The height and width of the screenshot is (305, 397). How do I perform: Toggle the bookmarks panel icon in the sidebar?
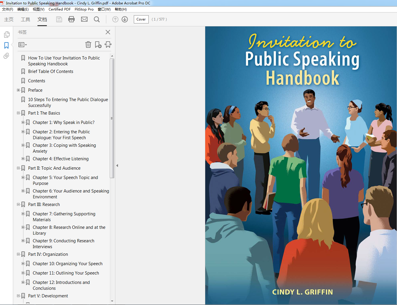click(x=6, y=45)
